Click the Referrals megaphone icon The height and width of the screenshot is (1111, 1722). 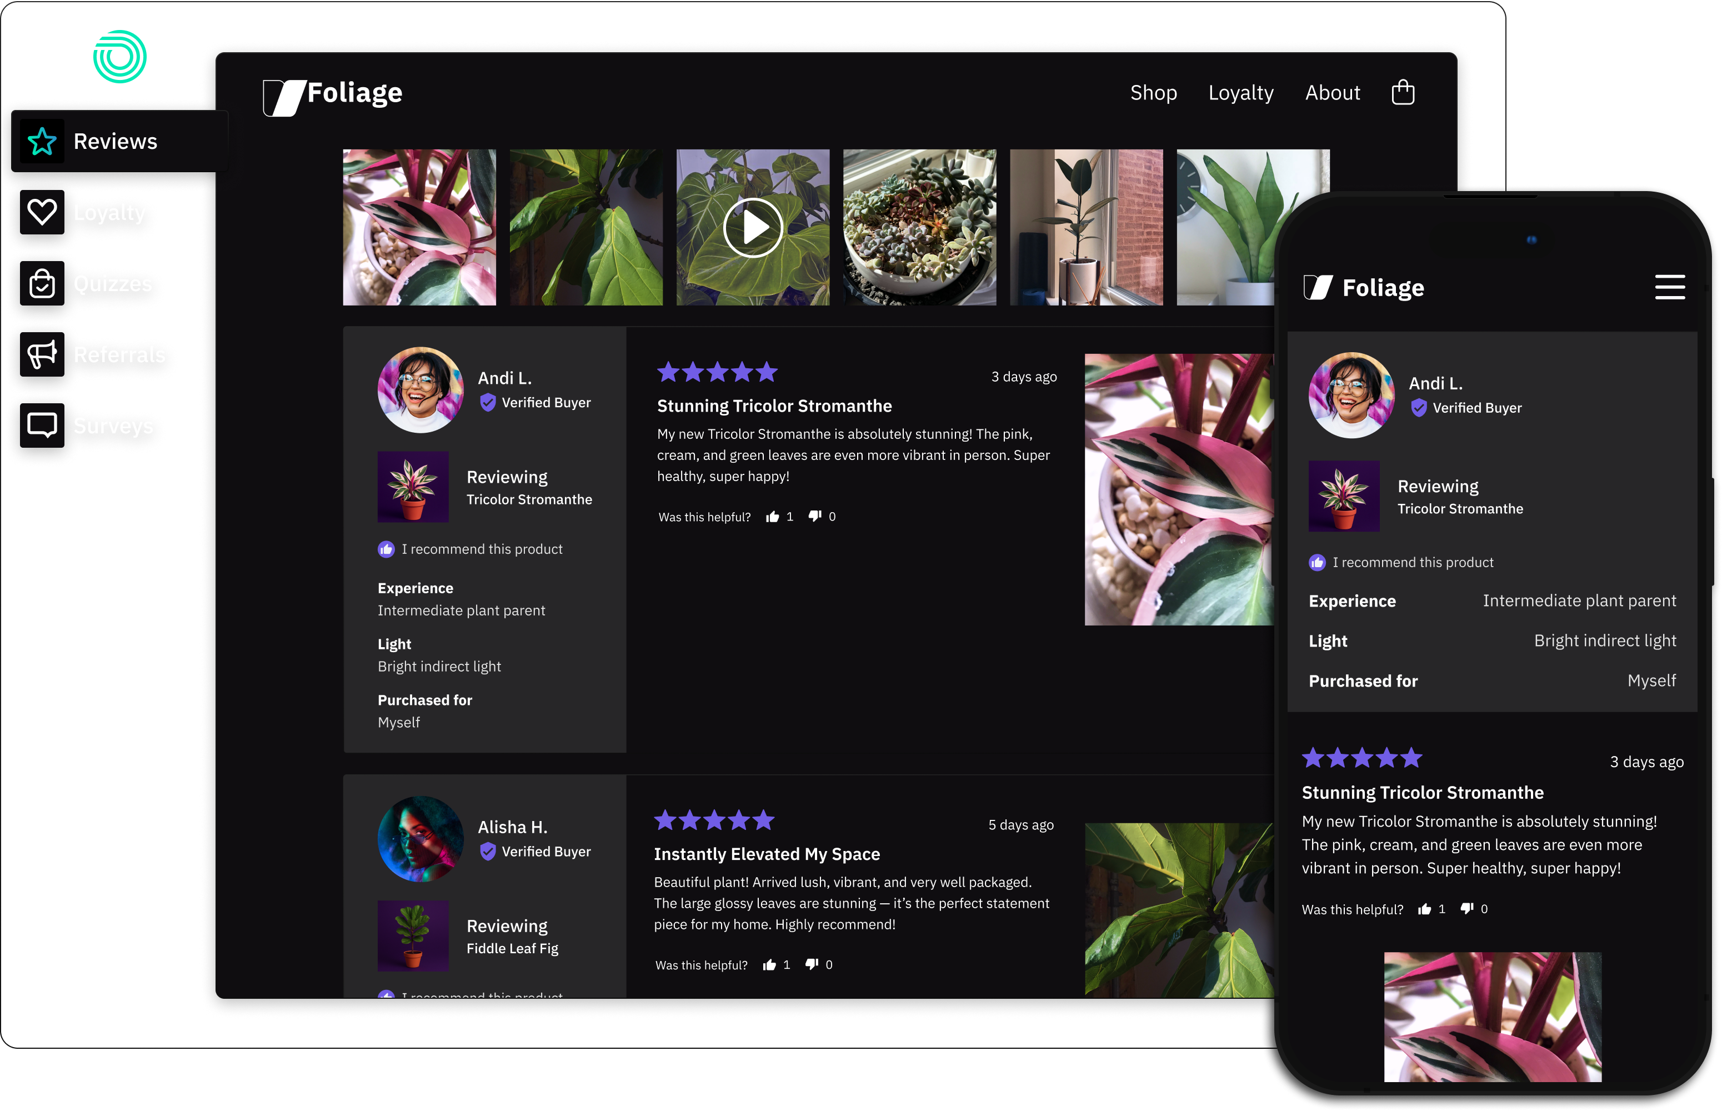pos(42,354)
